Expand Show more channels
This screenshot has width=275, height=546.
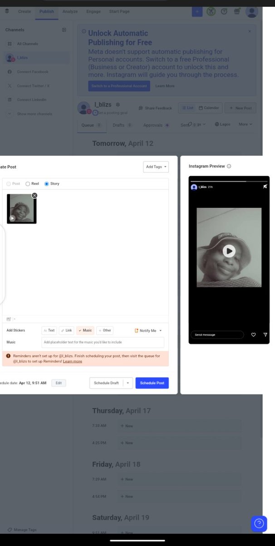(29, 114)
